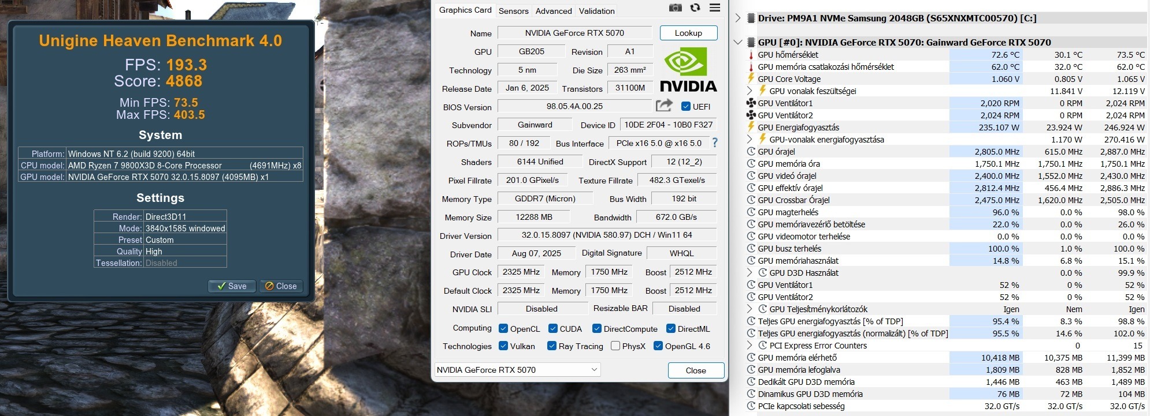Select thermometer icon for GPU memória csatlakozási hőmérséklet
This screenshot has height=416, width=1150.
pyautogui.click(x=751, y=67)
